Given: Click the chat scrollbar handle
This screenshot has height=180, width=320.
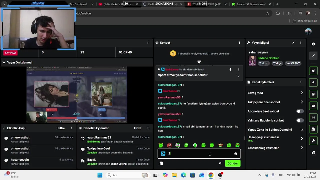Looking at the screenshot, I should [x=244, y=138].
